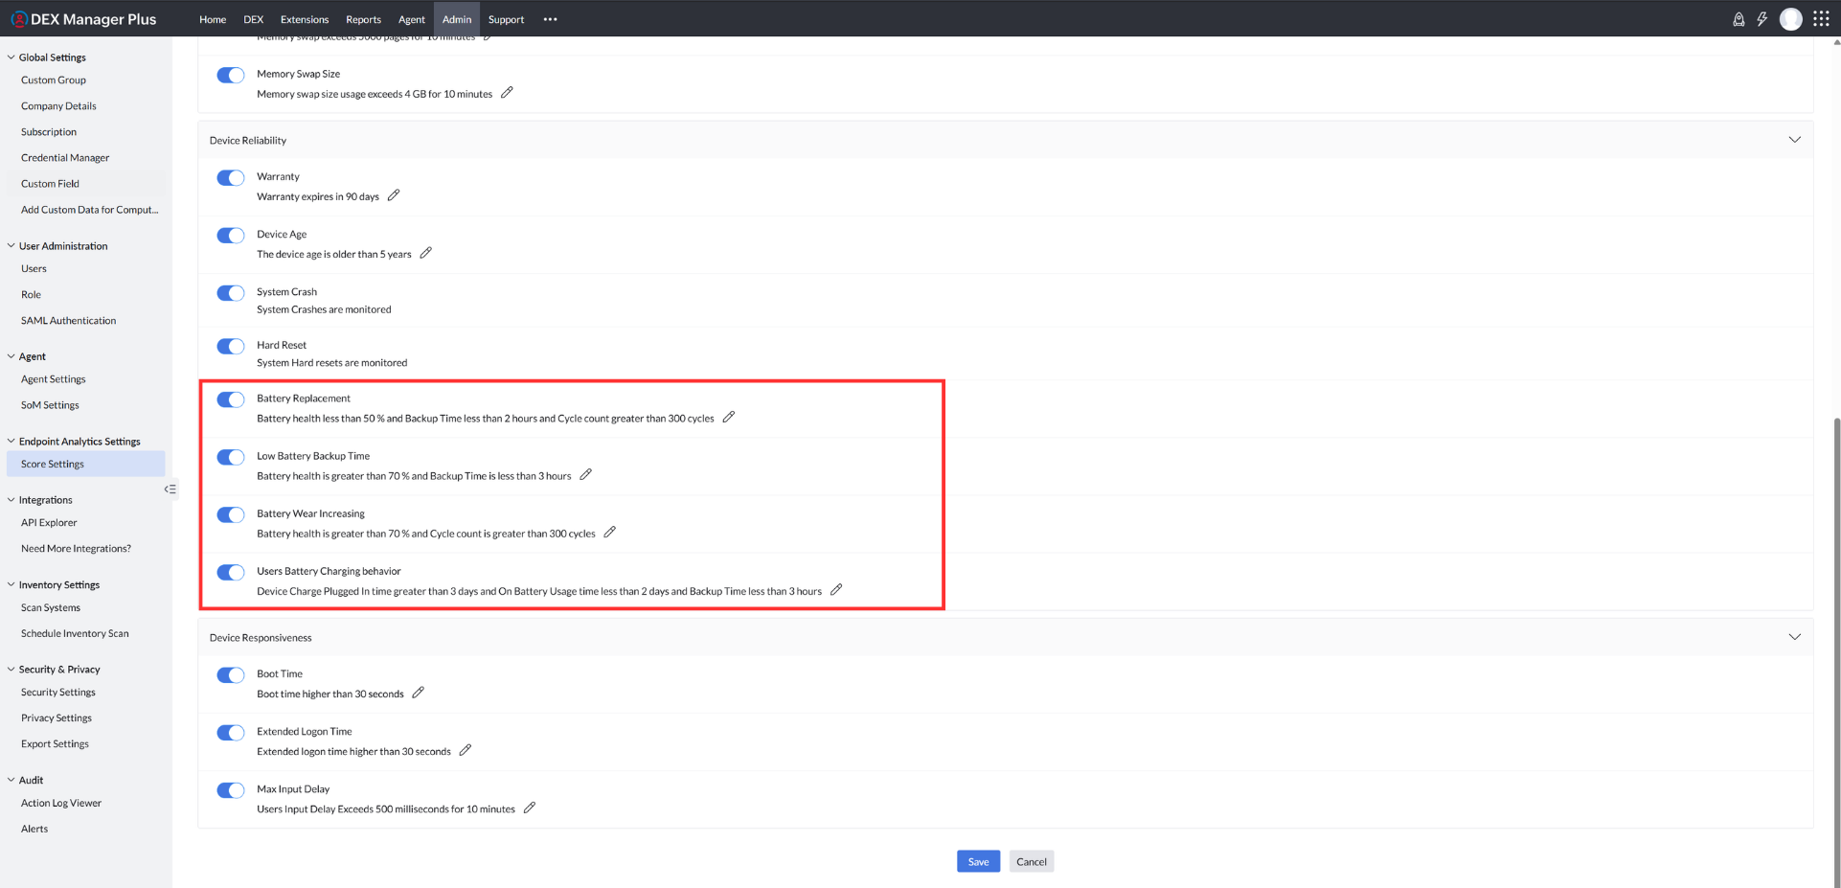Turn off System Crash monitoring
Screen dimensions: 1841x888
pyautogui.click(x=231, y=293)
